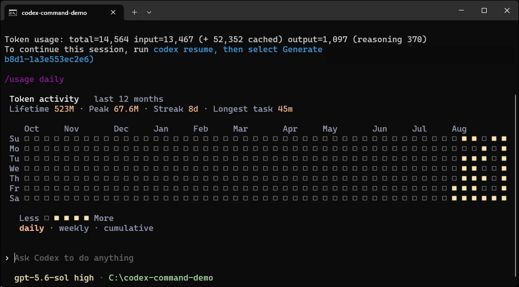Click the 'We' weekday row label
This screenshot has width=519, height=287.
[x=14, y=169]
